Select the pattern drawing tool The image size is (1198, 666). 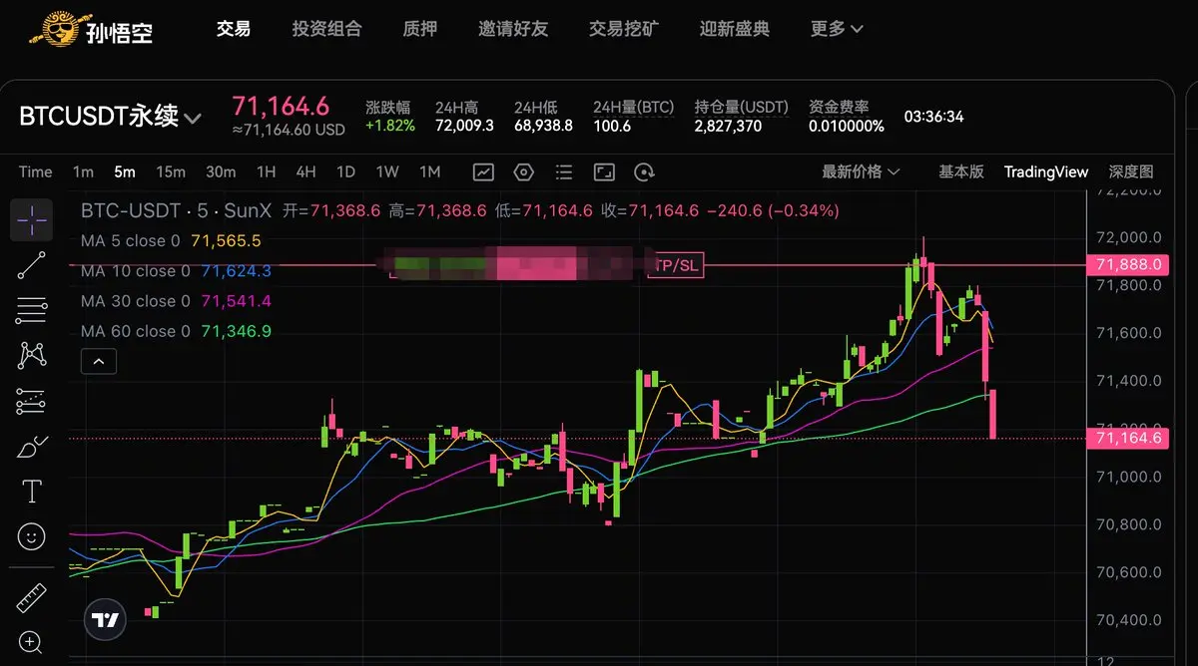pyautogui.click(x=32, y=356)
